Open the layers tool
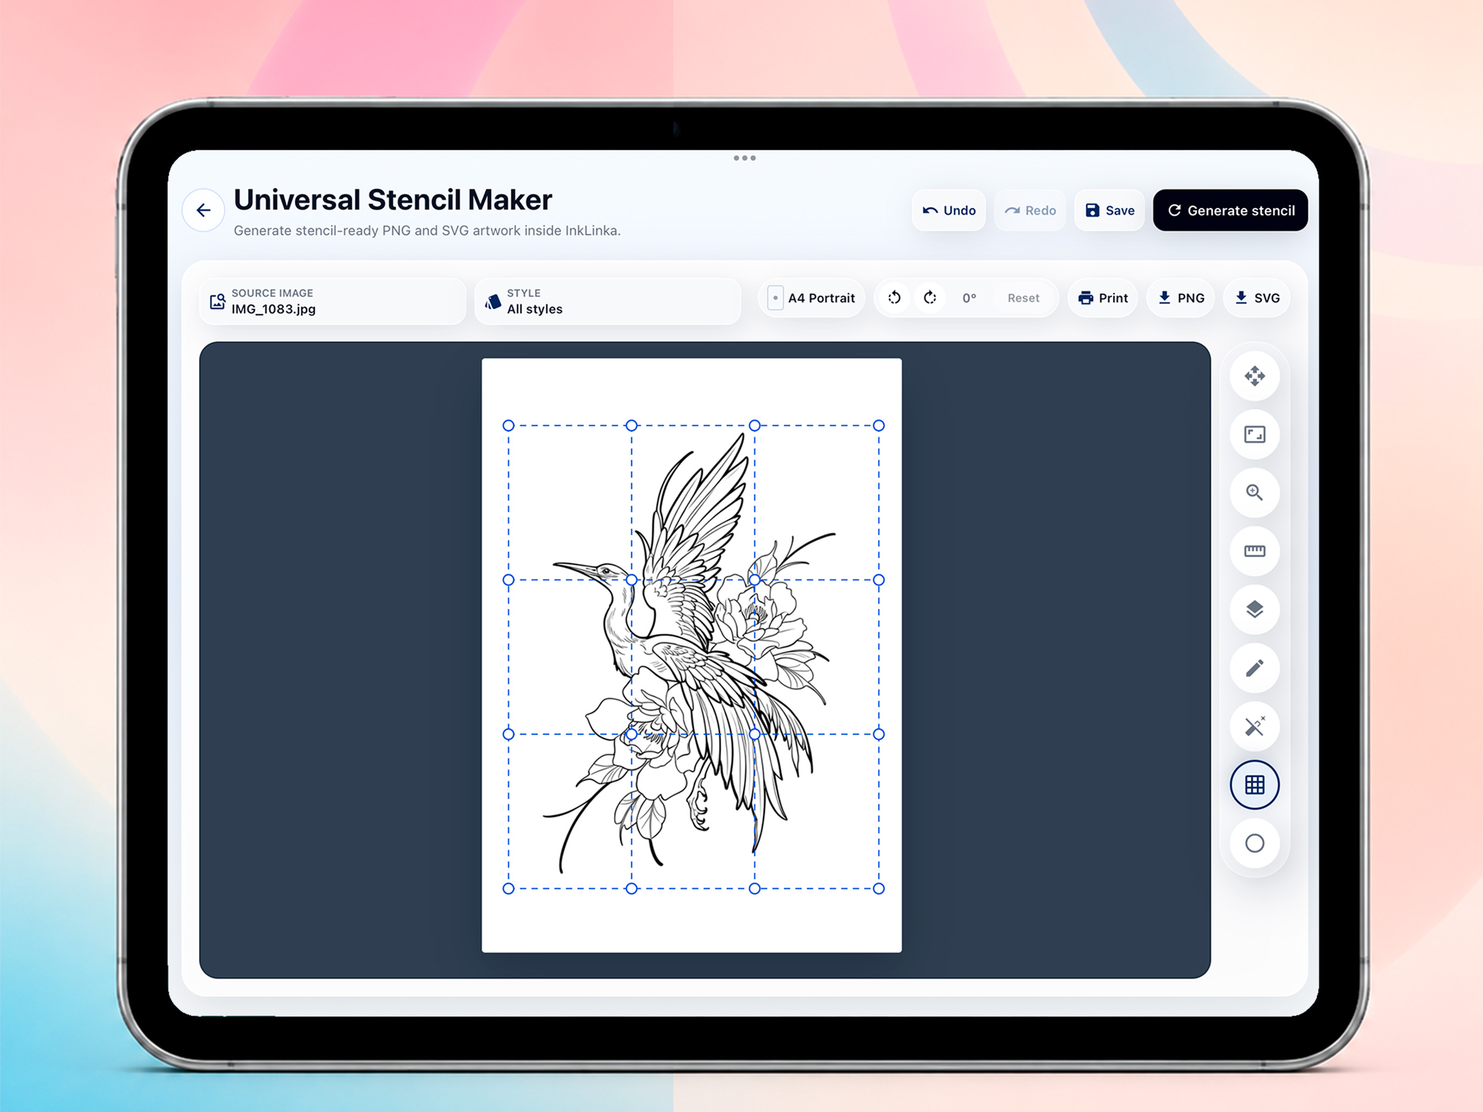Screen dimensions: 1483x1112 (x=1255, y=609)
